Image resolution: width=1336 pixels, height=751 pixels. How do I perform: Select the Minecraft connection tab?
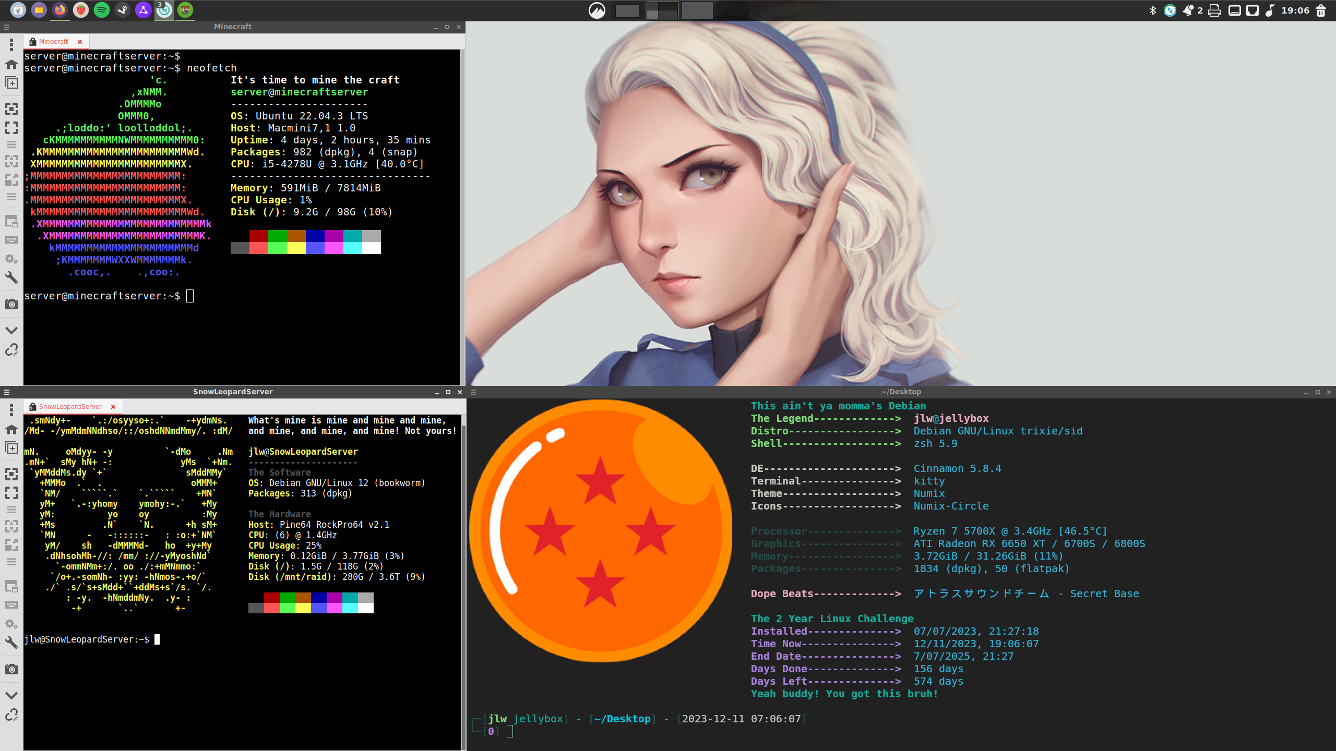coord(56,42)
